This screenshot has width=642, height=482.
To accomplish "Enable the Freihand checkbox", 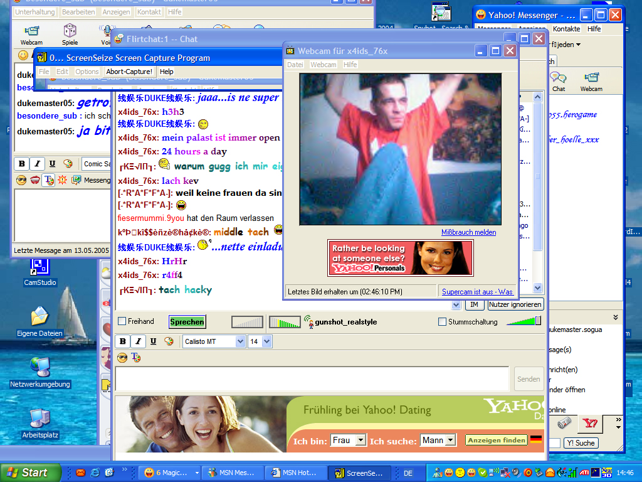I will (x=122, y=321).
